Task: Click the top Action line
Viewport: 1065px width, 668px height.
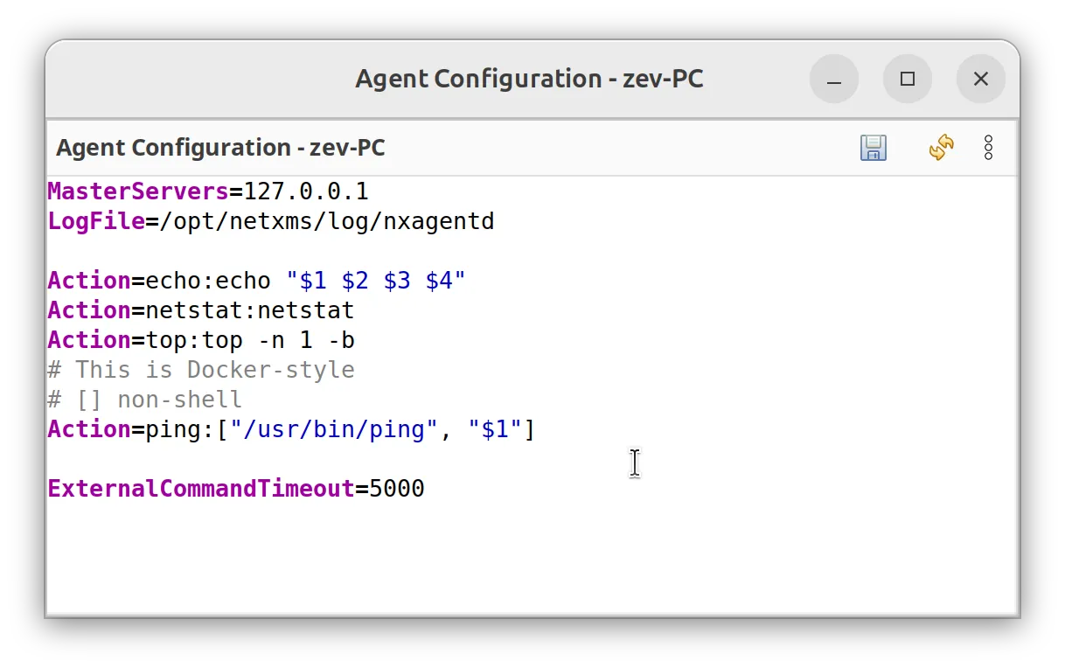Action: tap(200, 339)
